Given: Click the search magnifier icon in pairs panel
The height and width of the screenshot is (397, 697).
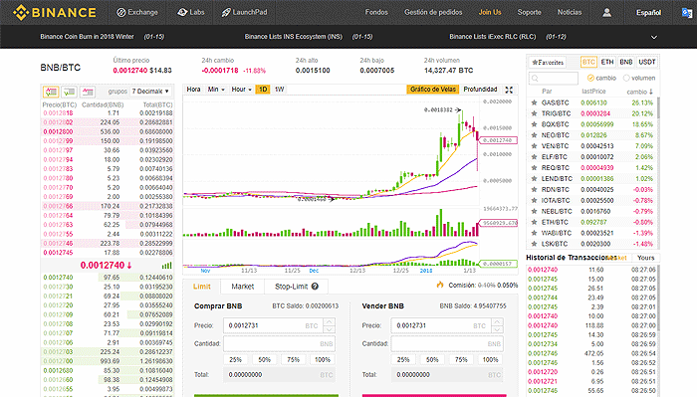Looking at the screenshot, I should tap(536, 79).
